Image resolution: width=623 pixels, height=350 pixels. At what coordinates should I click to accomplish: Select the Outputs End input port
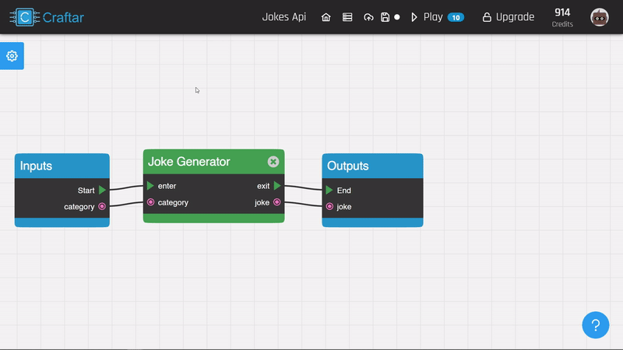(329, 190)
